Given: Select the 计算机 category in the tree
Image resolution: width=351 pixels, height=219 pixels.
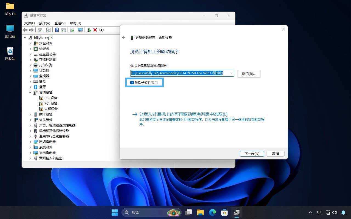Looking at the screenshot, I should coord(44,71).
